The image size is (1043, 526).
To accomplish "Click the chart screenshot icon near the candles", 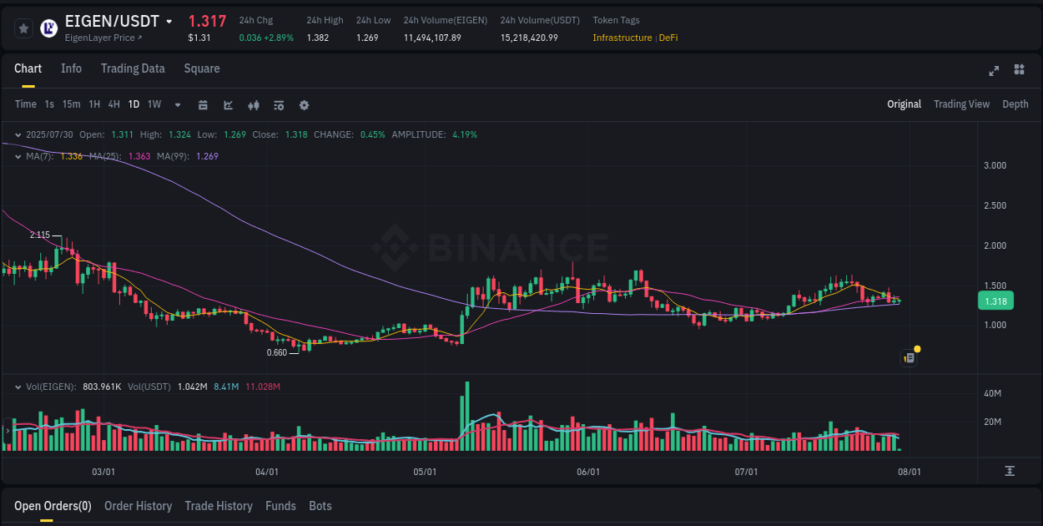I will (x=909, y=357).
